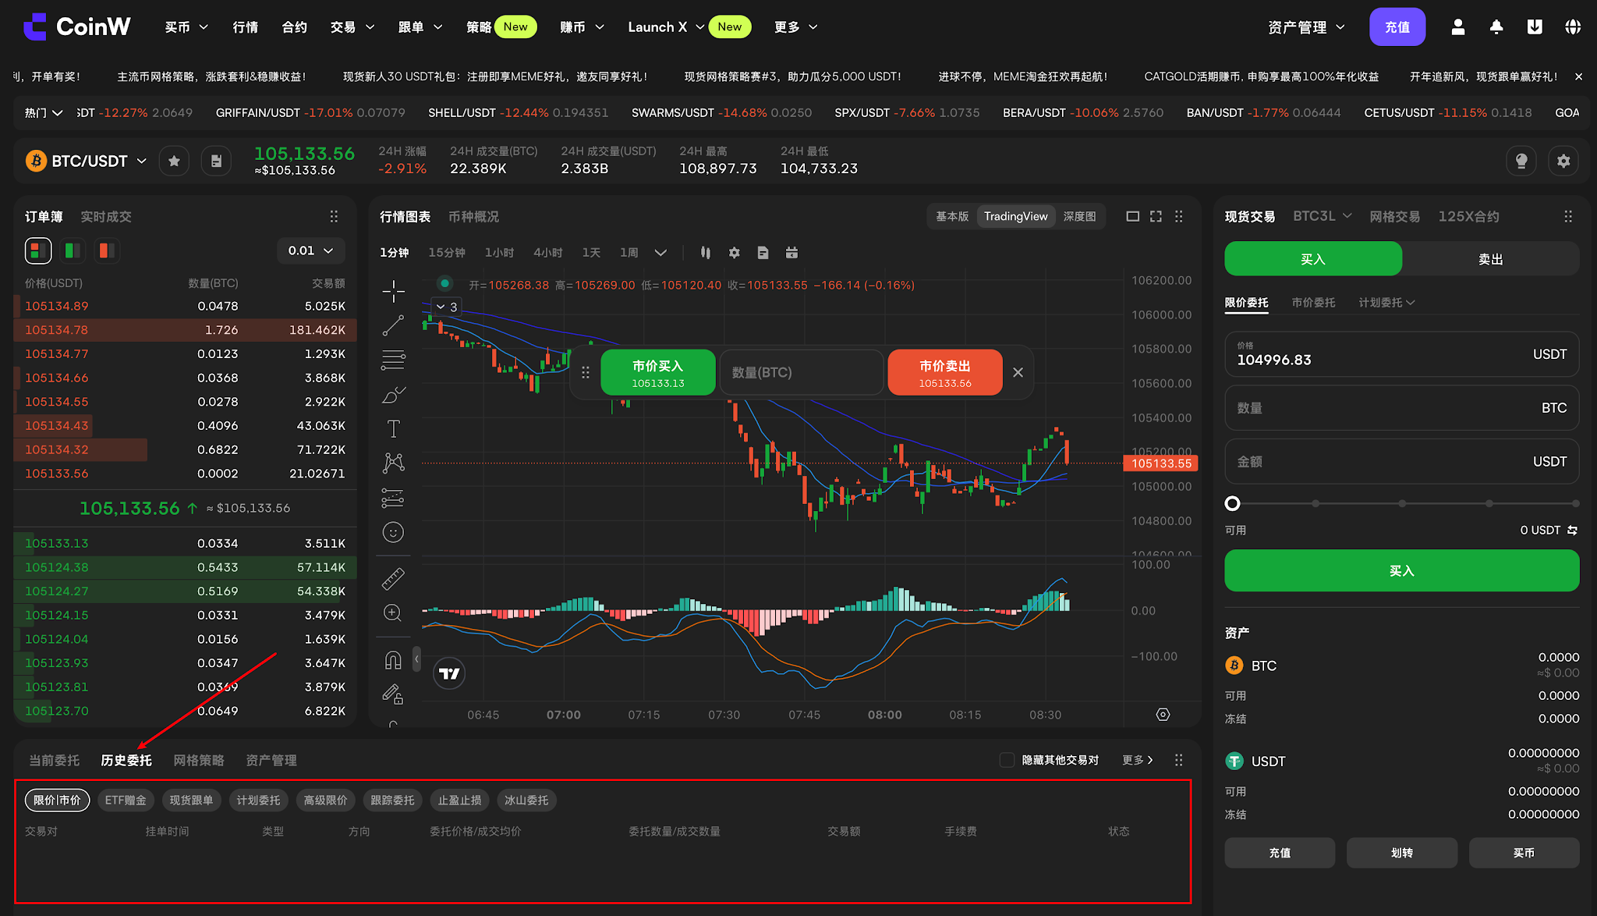Click the lightbulb tips icon
The width and height of the screenshot is (1597, 916).
[x=1521, y=161]
